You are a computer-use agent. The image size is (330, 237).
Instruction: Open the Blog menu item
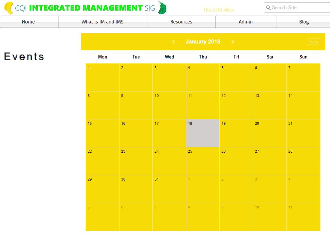[x=304, y=22]
